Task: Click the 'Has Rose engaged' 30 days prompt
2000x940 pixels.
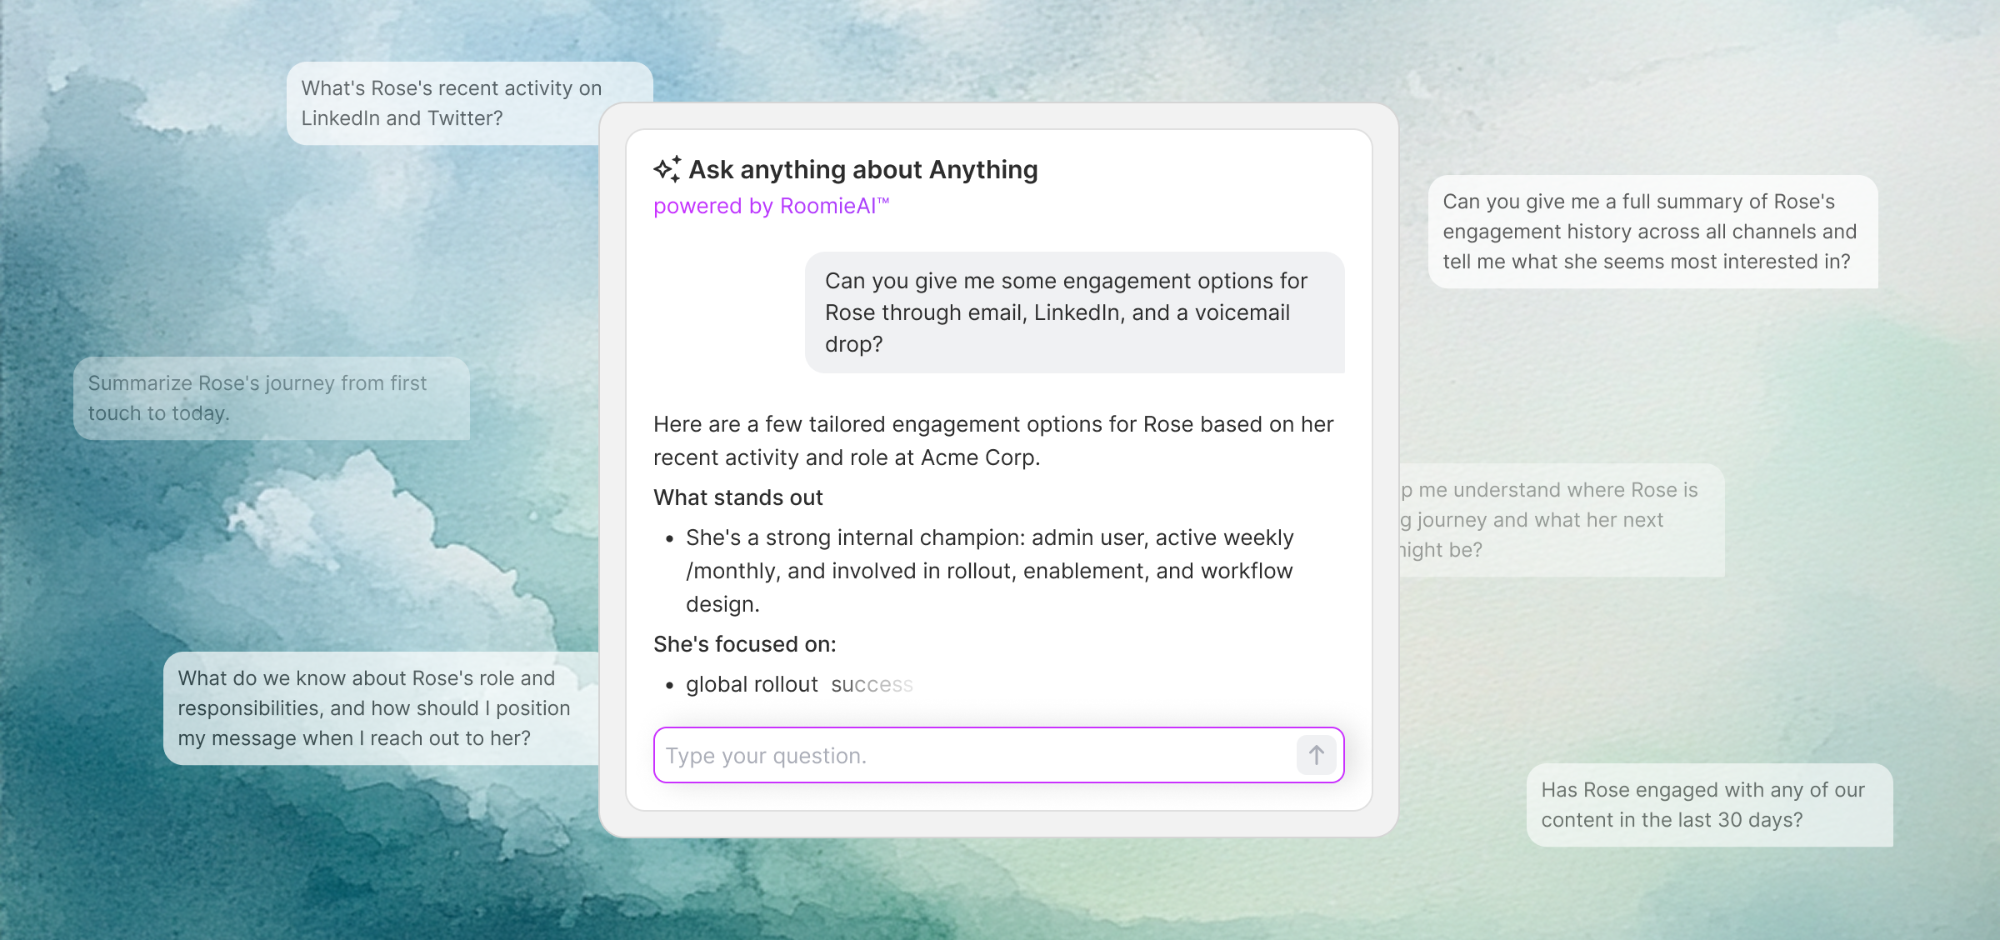Action: coord(1708,805)
